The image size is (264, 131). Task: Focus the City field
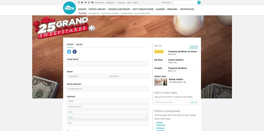[108, 112]
